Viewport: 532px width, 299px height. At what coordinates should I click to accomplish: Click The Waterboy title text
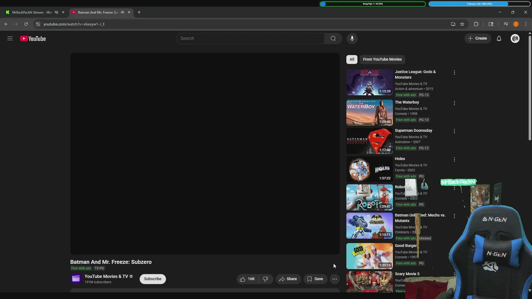(407, 102)
